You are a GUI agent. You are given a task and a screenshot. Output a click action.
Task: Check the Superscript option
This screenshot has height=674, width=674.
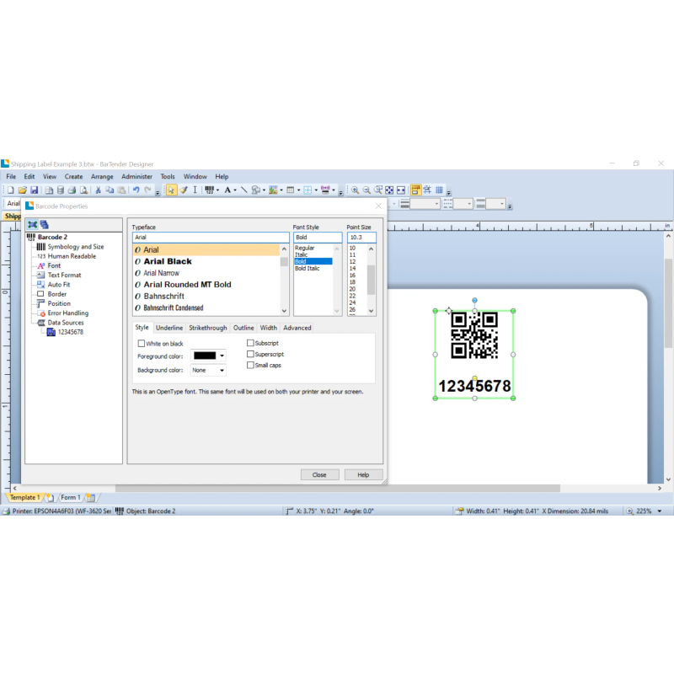250,355
